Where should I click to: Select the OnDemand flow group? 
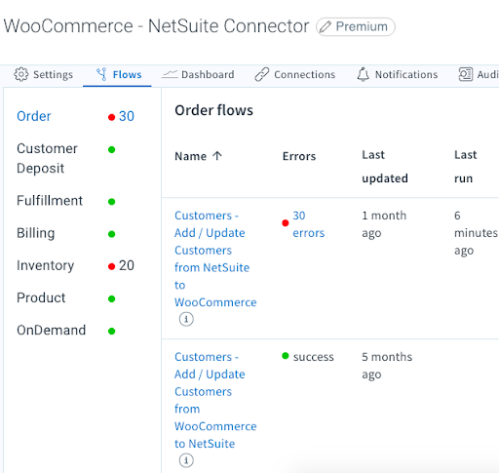(66, 331)
